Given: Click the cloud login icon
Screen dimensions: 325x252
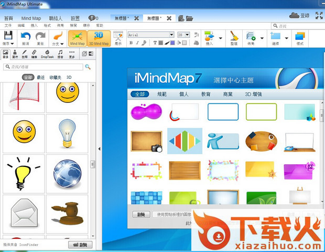Looking at the screenshot, I should [x=294, y=15].
